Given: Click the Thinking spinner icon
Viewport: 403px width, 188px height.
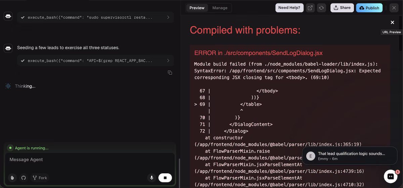Looking at the screenshot, I should click(8, 86).
